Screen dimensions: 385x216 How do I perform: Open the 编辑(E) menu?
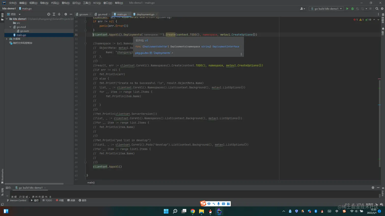23,3
